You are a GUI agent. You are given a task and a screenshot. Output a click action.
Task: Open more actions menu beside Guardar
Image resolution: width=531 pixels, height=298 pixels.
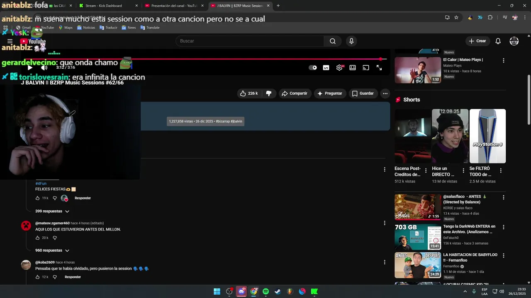coord(385,94)
